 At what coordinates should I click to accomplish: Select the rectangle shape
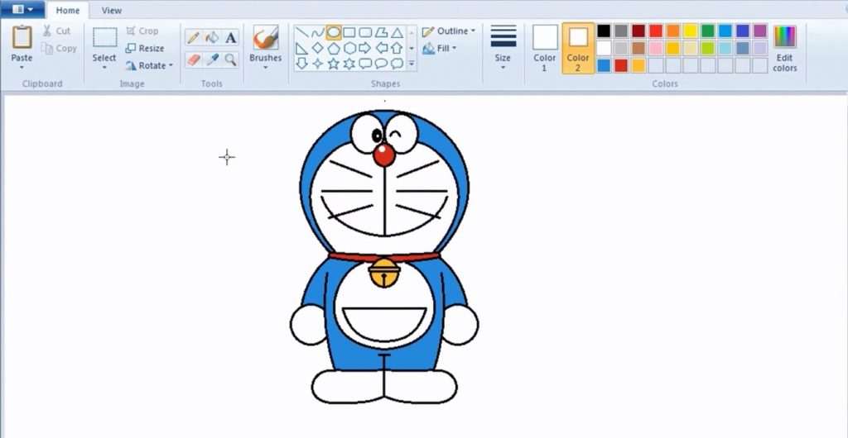349,32
